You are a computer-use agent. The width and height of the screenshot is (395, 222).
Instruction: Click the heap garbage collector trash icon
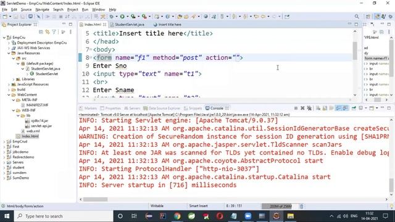[x=302, y=207]
